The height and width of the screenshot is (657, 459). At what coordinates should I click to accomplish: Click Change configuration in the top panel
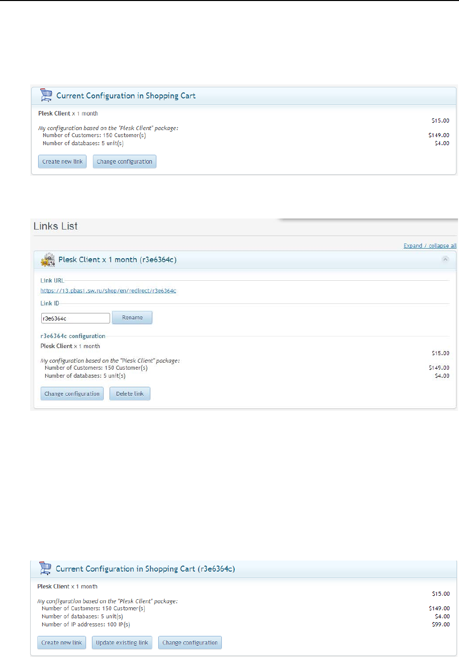click(125, 162)
